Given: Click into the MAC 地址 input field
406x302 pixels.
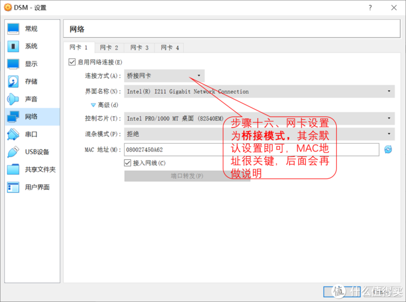Looking at the screenshot, I should [x=252, y=150].
